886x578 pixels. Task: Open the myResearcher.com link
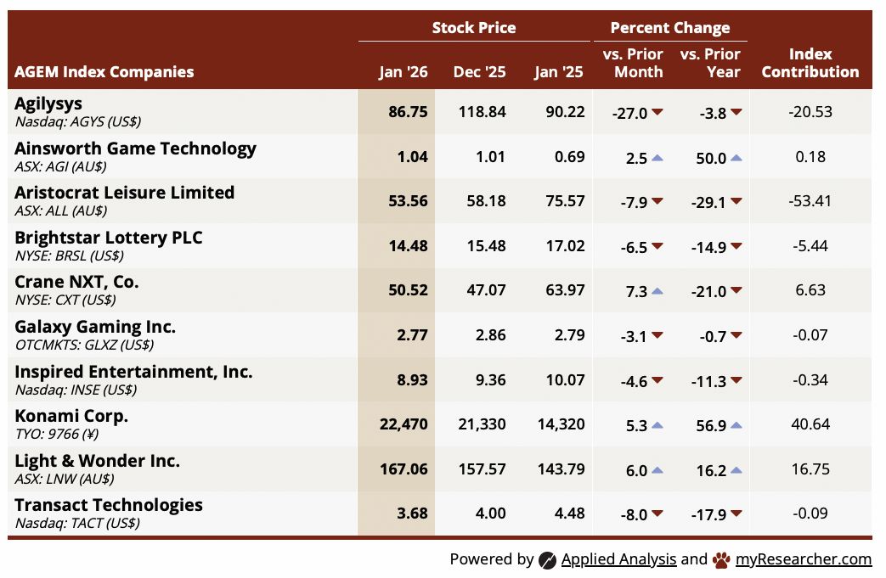(804, 559)
